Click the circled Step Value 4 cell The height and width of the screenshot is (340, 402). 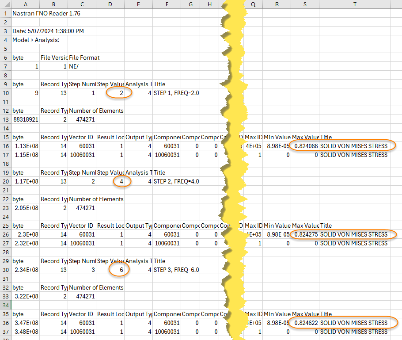coord(118,181)
